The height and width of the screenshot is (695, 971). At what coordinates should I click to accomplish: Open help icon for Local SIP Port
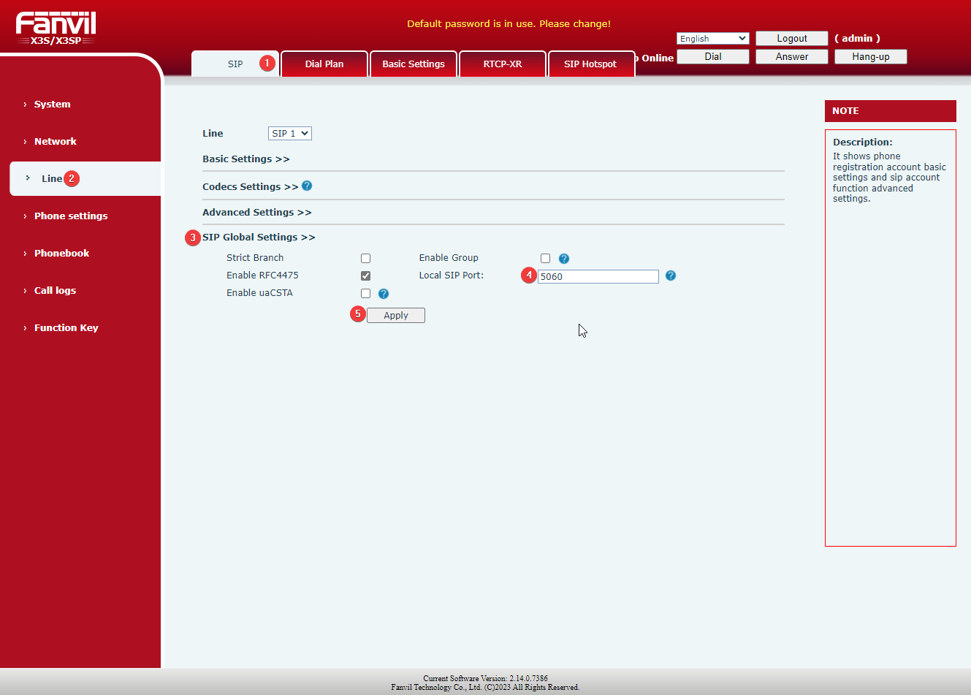point(671,276)
